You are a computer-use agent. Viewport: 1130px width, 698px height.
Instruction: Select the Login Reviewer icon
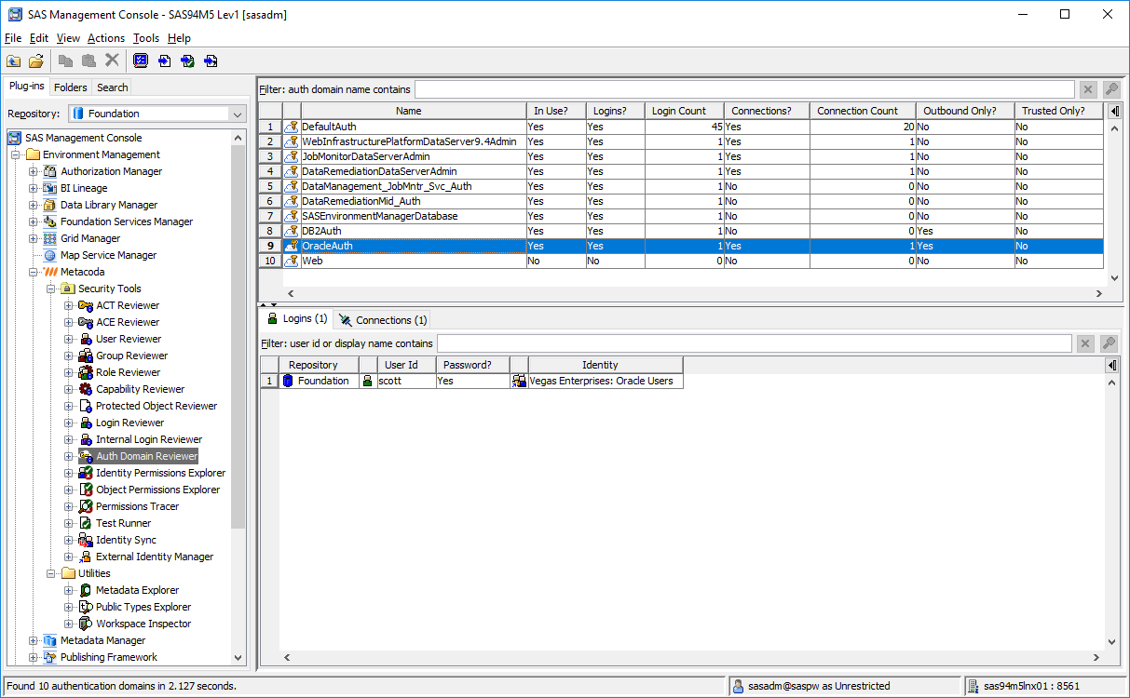click(x=86, y=423)
